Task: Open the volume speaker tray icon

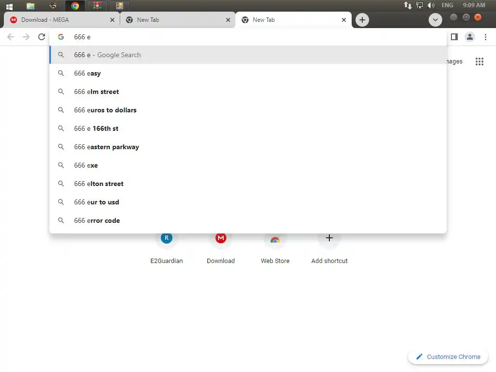Action: pyautogui.click(x=431, y=5)
